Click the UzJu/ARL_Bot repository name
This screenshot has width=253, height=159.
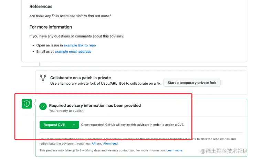pos(112,84)
